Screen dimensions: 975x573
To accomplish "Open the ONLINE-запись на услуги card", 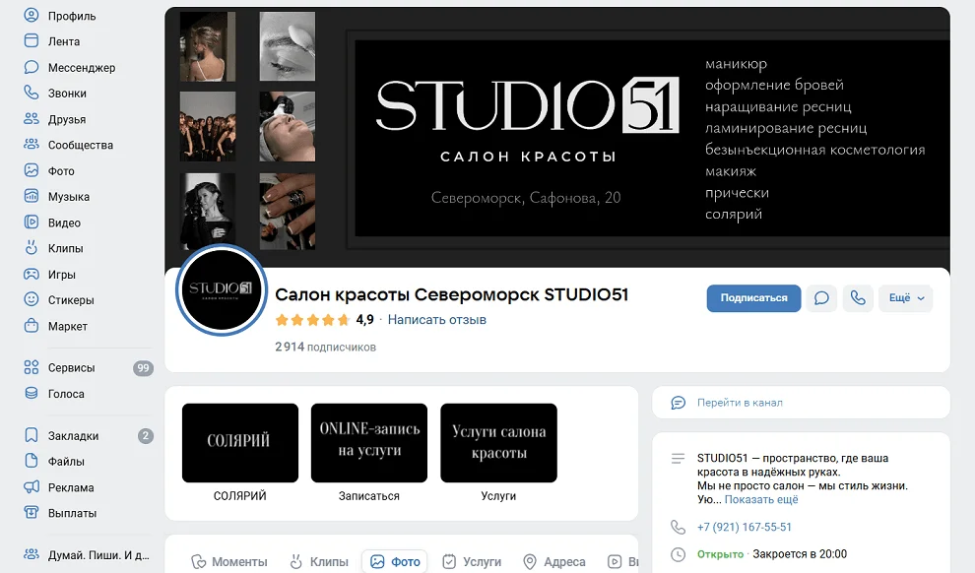I will 369,443.
